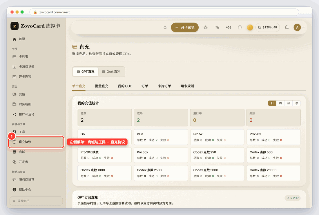Open 服务商推荐 in sidebar
319x215 pixels.
(36, 180)
